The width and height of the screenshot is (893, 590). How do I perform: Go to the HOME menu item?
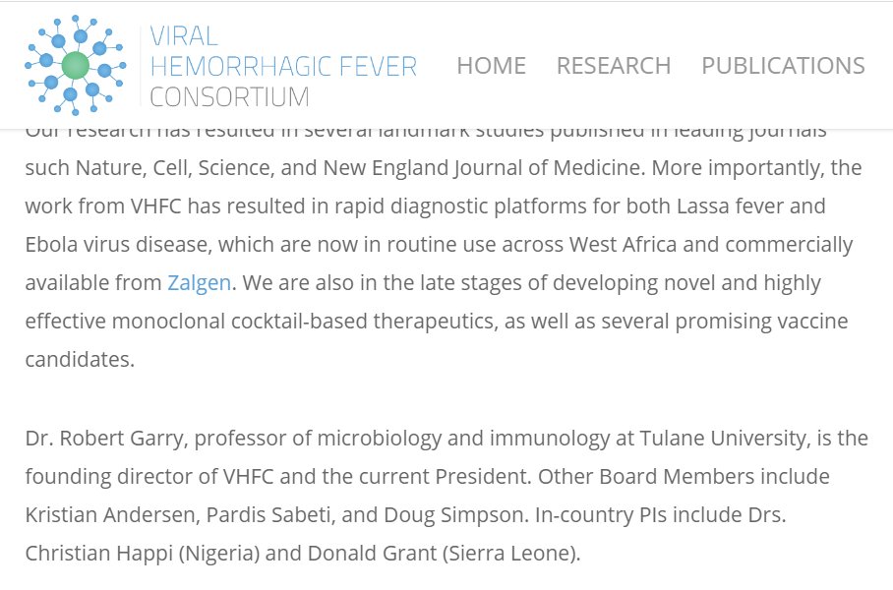(491, 66)
